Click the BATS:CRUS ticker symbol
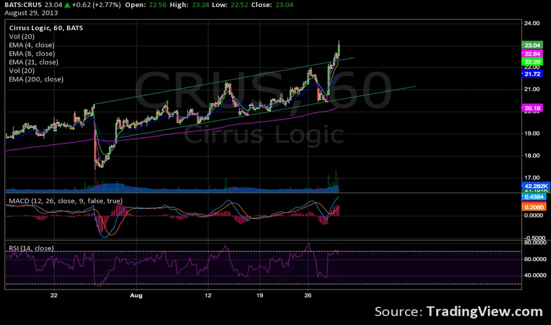The height and width of the screenshot is (325, 551). (23, 5)
